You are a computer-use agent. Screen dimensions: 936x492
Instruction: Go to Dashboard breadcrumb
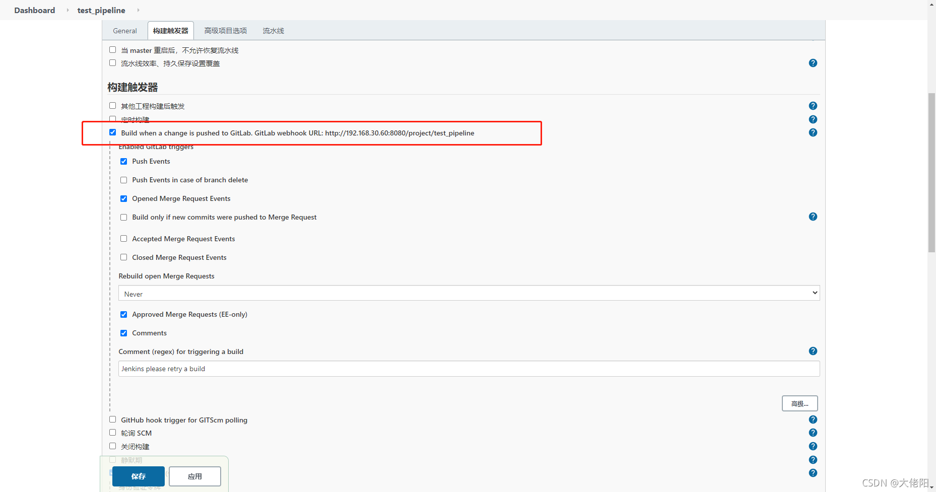(x=35, y=10)
